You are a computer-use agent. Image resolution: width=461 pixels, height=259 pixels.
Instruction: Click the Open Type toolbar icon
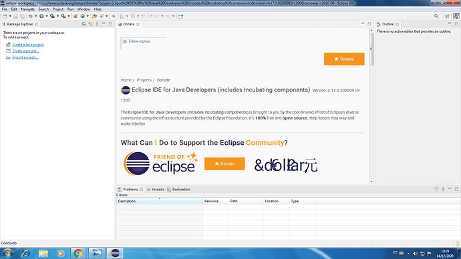pos(94,16)
